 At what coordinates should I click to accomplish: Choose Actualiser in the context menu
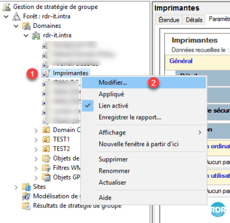144,182
